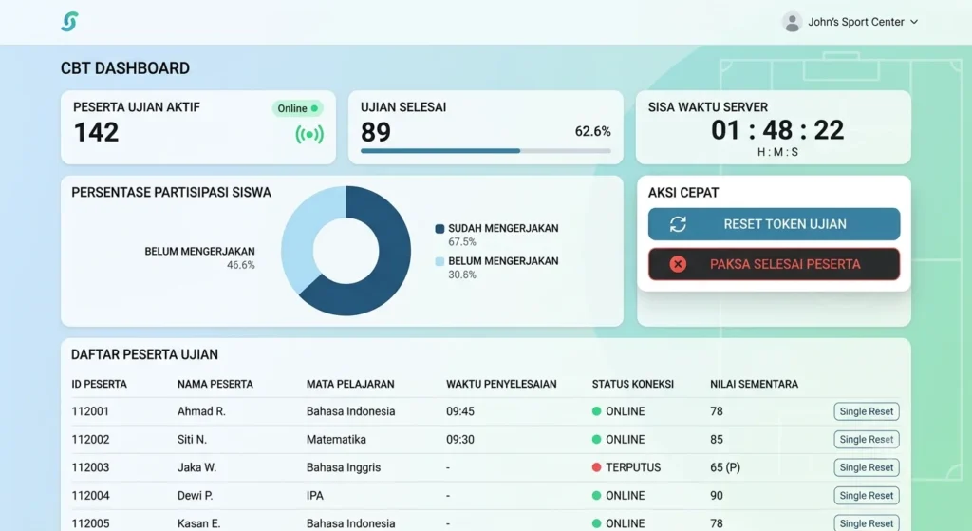This screenshot has width=972, height=531.
Task: Click the red X icon on Paksa Selesai Peserta
Action: (678, 264)
